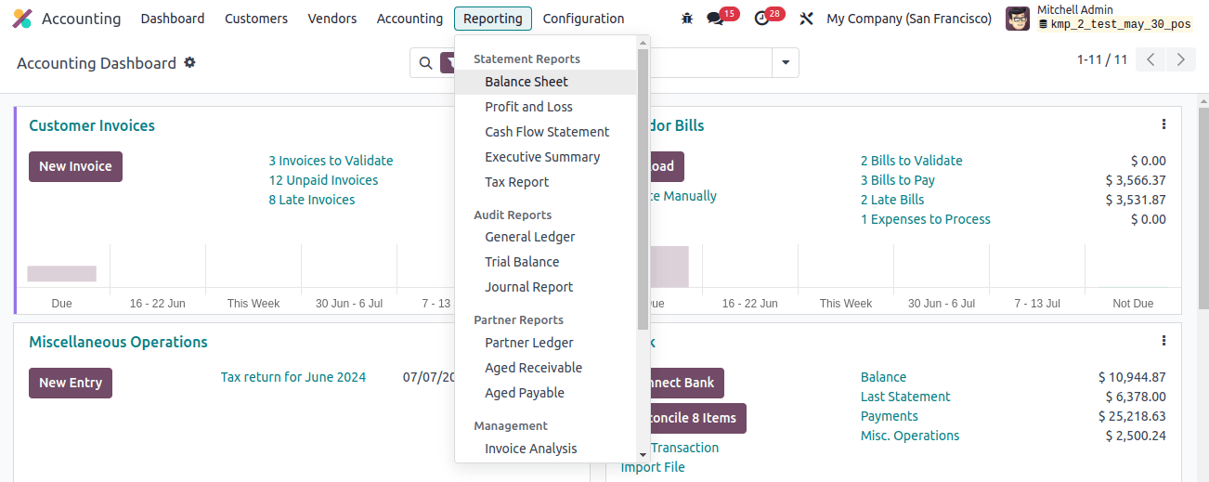The width and height of the screenshot is (1209, 482).
Task: Click the bank Balance link
Action: [883, 377]
